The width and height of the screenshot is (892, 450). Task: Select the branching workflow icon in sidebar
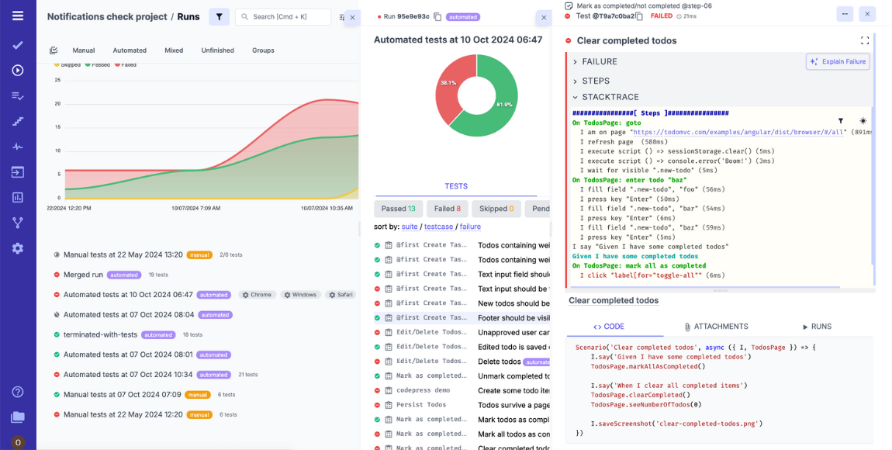click(x=19, y=223)
